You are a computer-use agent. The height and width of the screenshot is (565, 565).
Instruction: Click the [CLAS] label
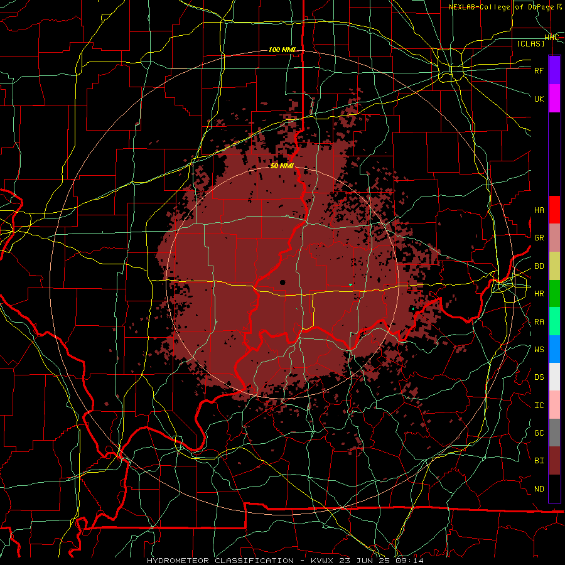530,43
